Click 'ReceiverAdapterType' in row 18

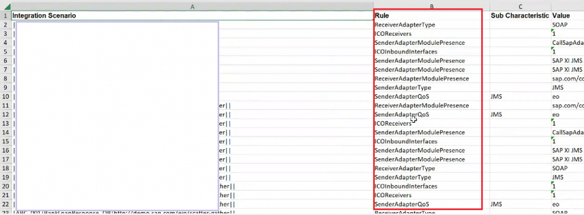[x=405, y=168]
